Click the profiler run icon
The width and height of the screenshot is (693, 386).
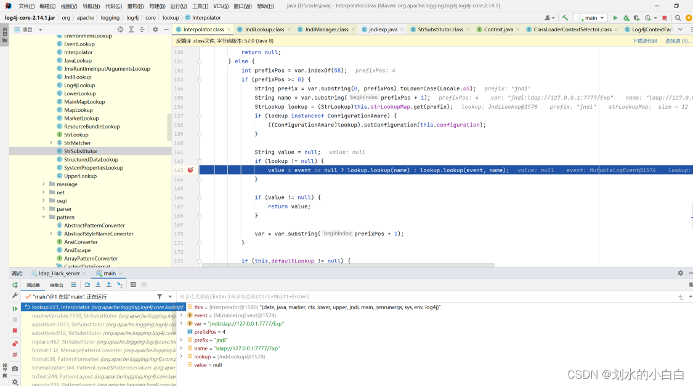click(x=648, y=18)
